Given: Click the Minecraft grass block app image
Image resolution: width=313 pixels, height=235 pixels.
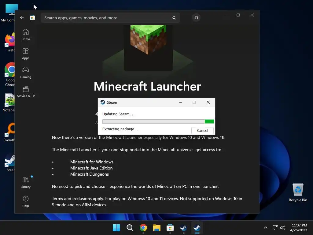Looking at the screenshot, I should pyautogui.click(x=148, y=47).
